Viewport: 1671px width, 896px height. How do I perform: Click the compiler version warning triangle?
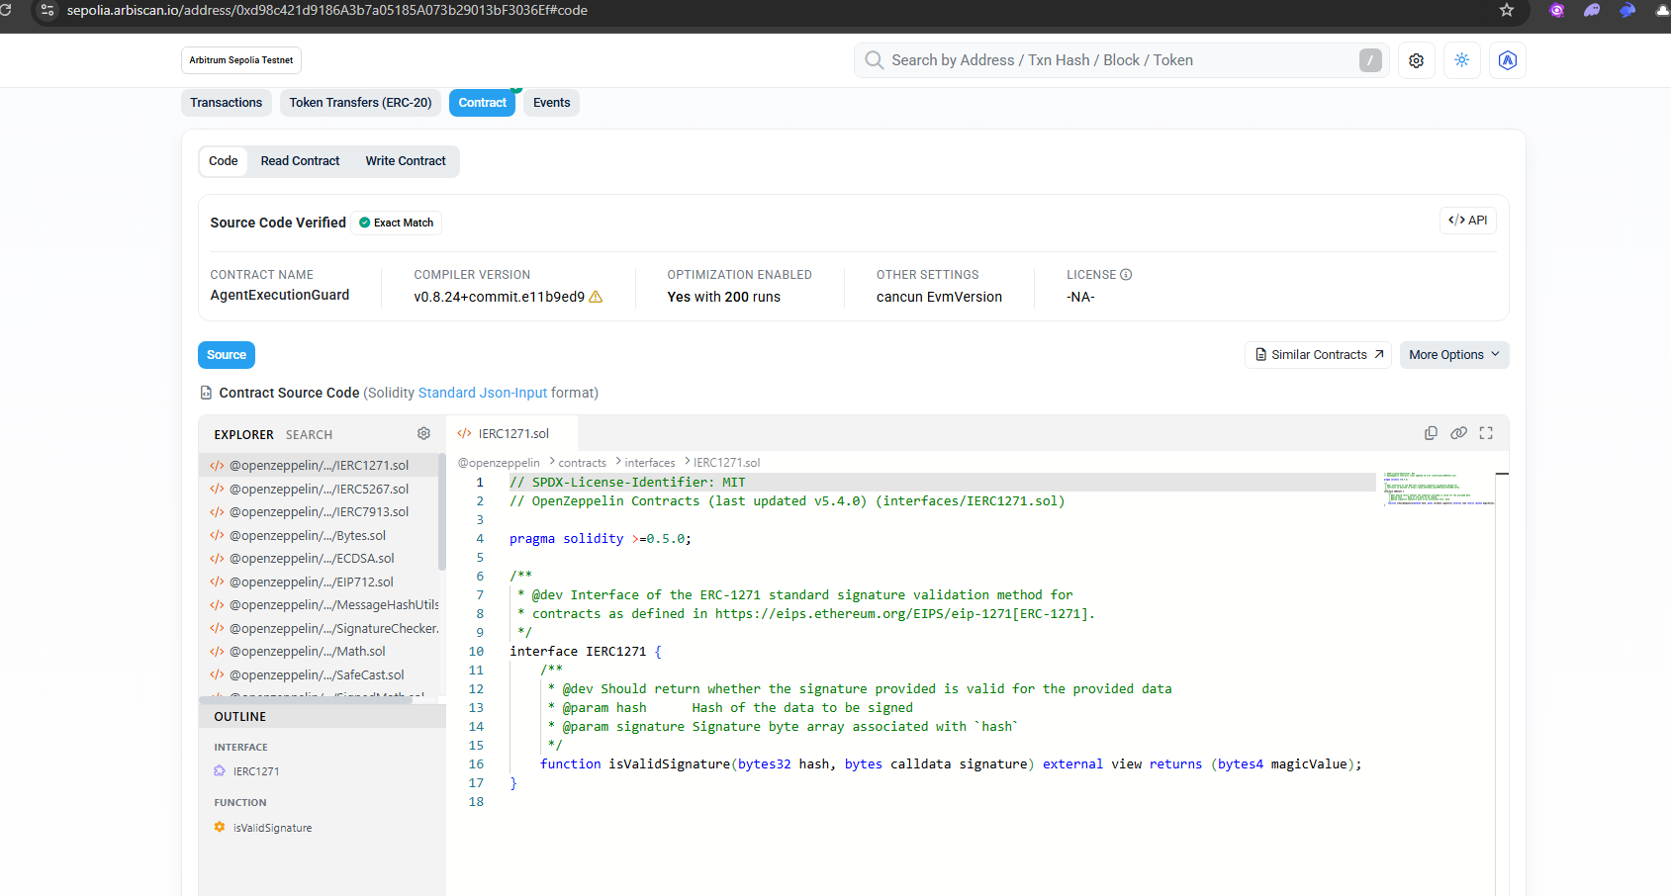(596, 297)
